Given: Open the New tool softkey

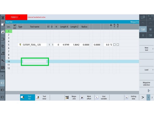Looking at the screenshot, I should pos(146,49).
